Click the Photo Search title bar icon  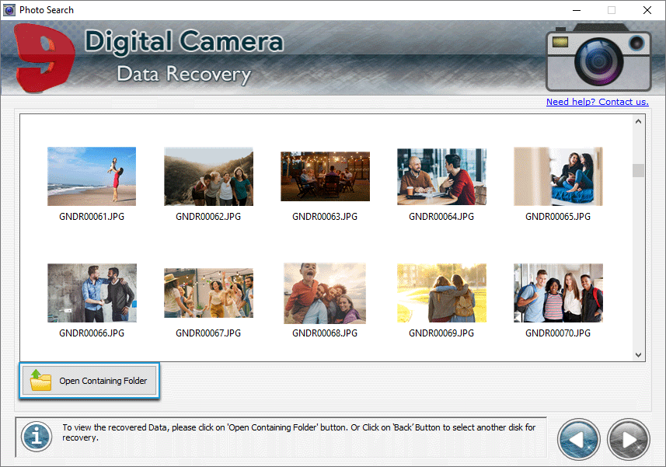coord(9,10)
